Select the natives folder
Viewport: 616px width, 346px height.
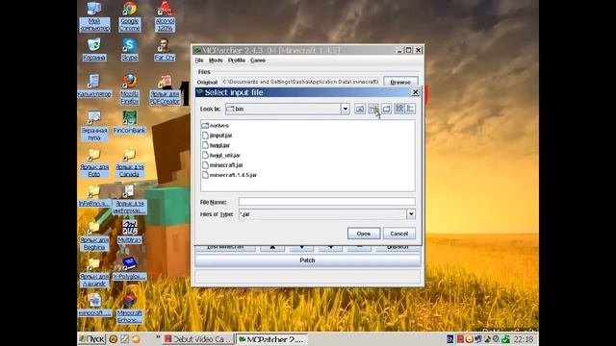click(215, 126)
